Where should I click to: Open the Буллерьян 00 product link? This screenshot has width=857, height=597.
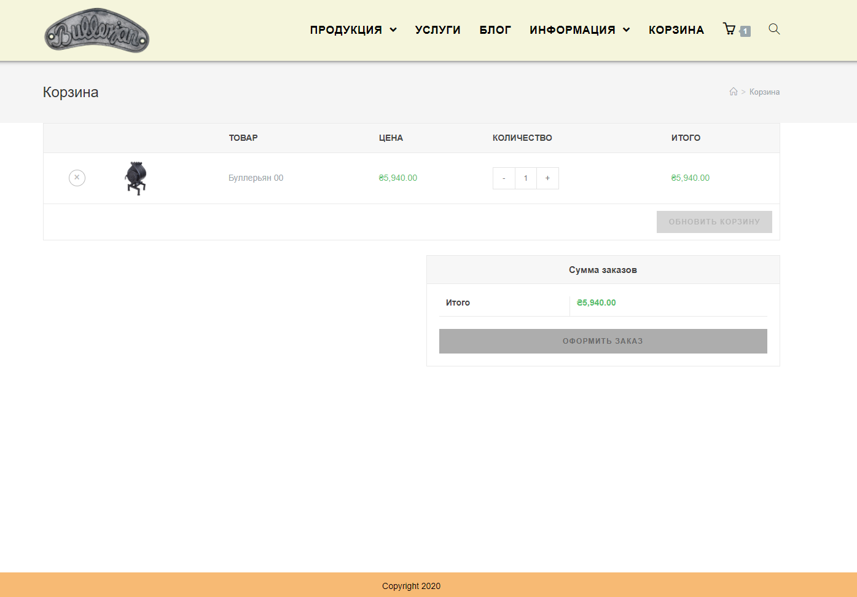coord(256,178)
